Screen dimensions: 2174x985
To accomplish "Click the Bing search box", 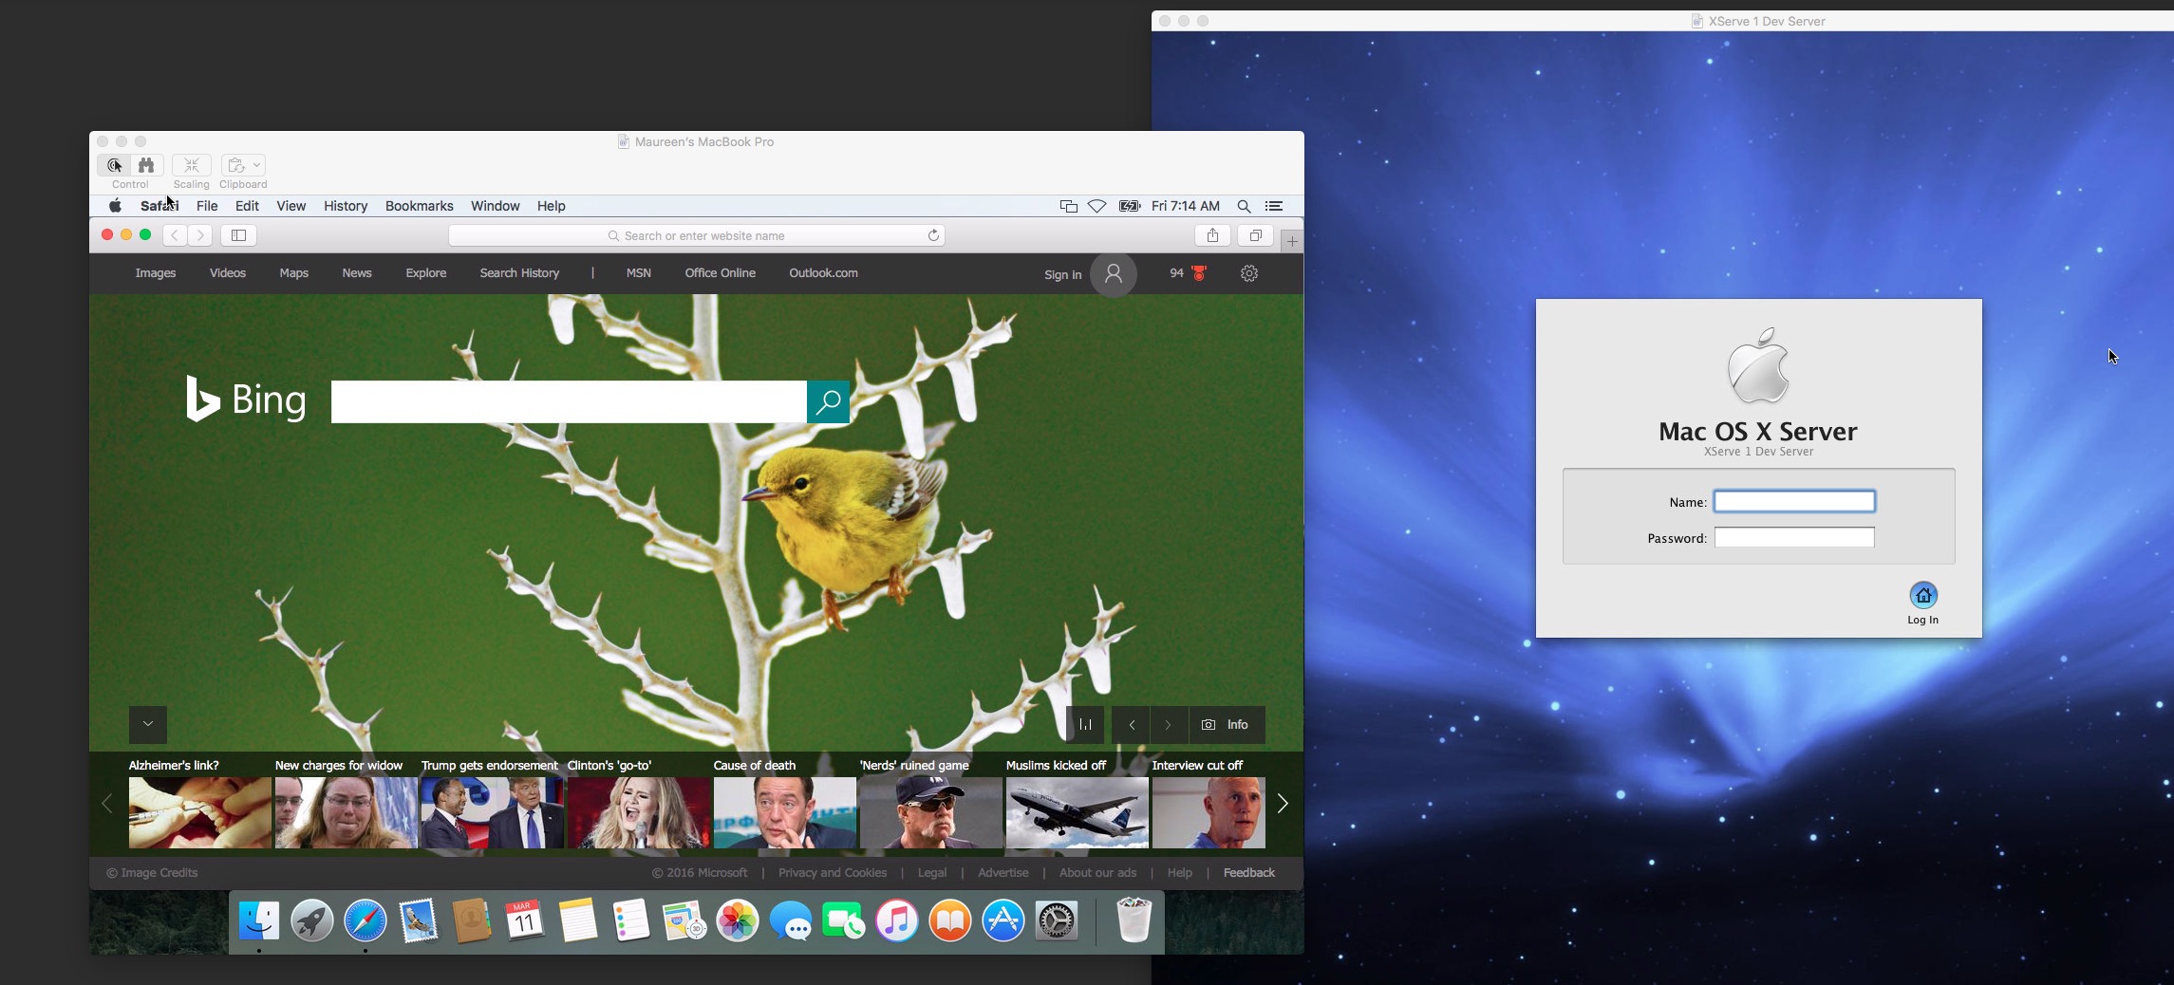I will [569, 401].
